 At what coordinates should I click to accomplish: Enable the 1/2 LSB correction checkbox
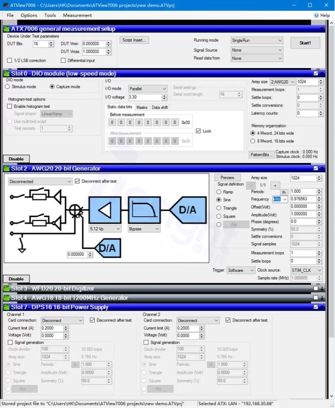[x=10, y=61]
